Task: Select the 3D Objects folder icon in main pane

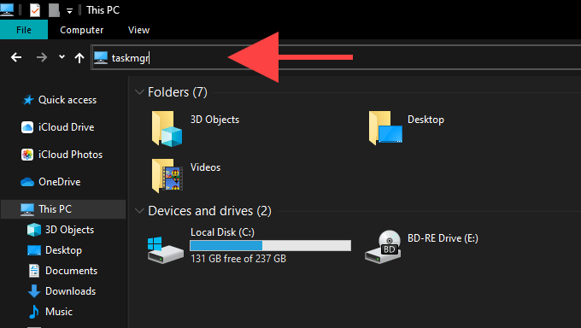Action: (x=167, y=129)
